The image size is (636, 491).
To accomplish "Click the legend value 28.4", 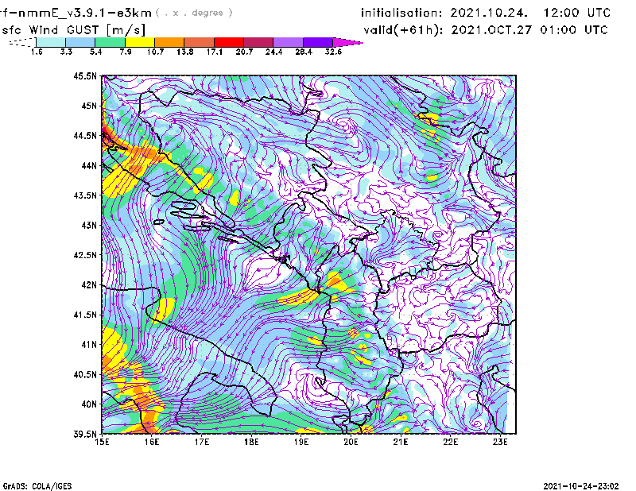I will pyautogui.click(x=304, y=52).
